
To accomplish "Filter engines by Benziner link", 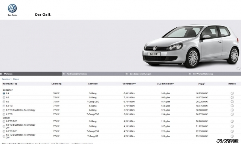I will (6, 79).
